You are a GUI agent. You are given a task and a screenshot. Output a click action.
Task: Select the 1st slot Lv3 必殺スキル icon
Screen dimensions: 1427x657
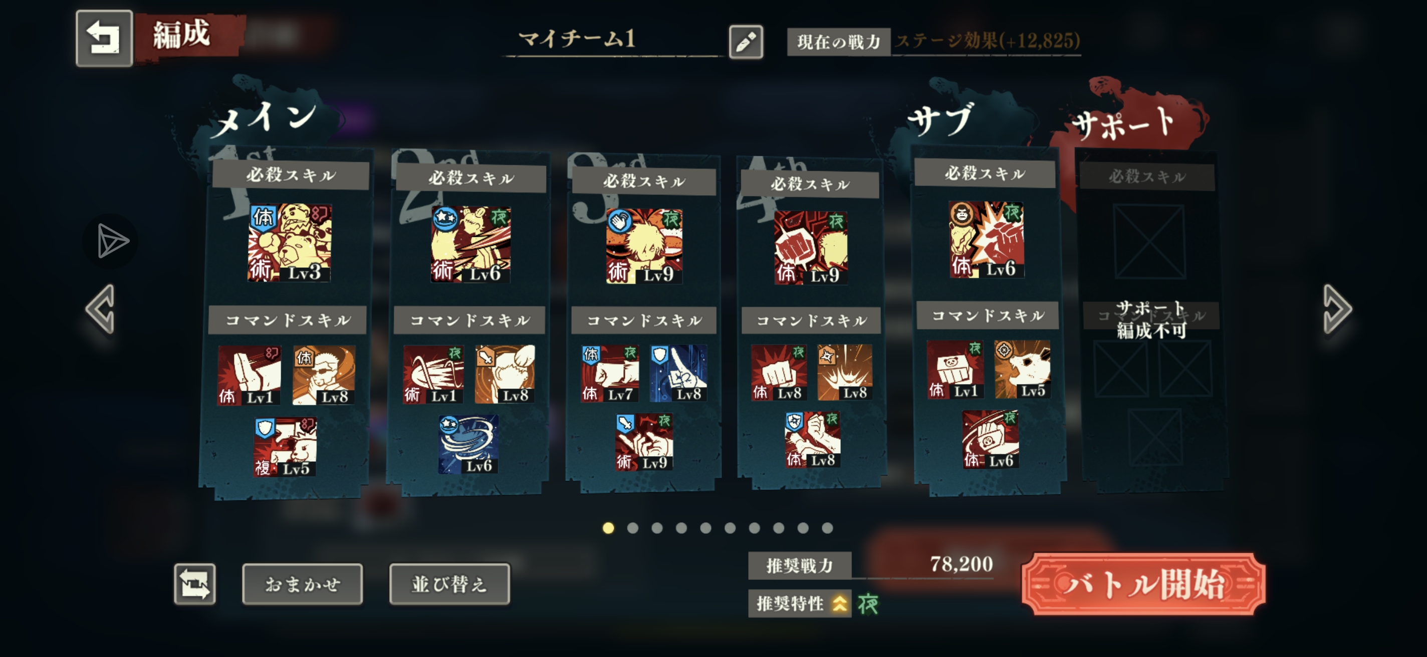pos(289,242)
